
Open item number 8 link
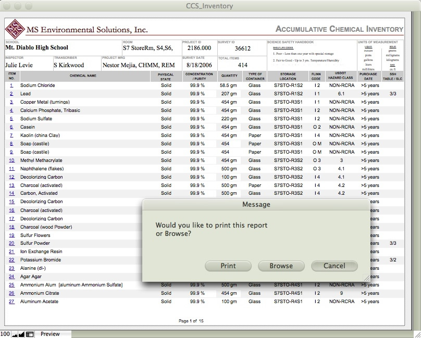11,144
